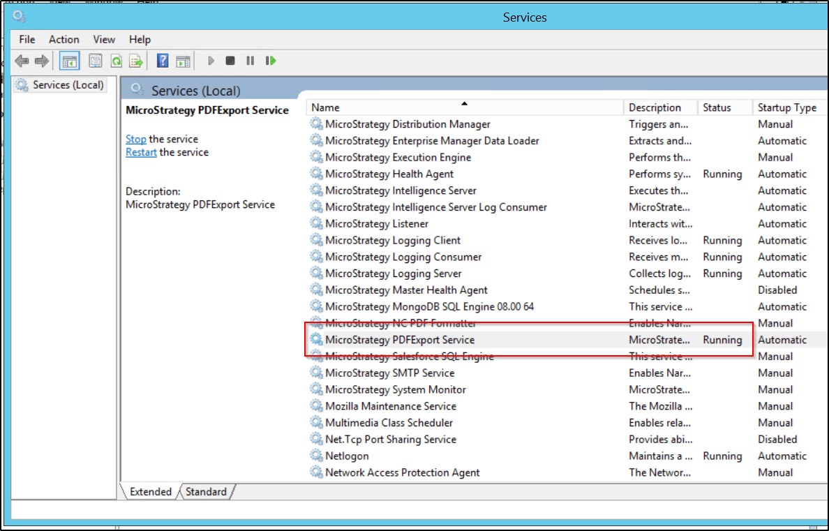The height and width of the screenshot is (531, 829).
Task: Click gear icon of MicroStrategy PDFExport Service
Action: pyautogui.click(x=316, y=340)
